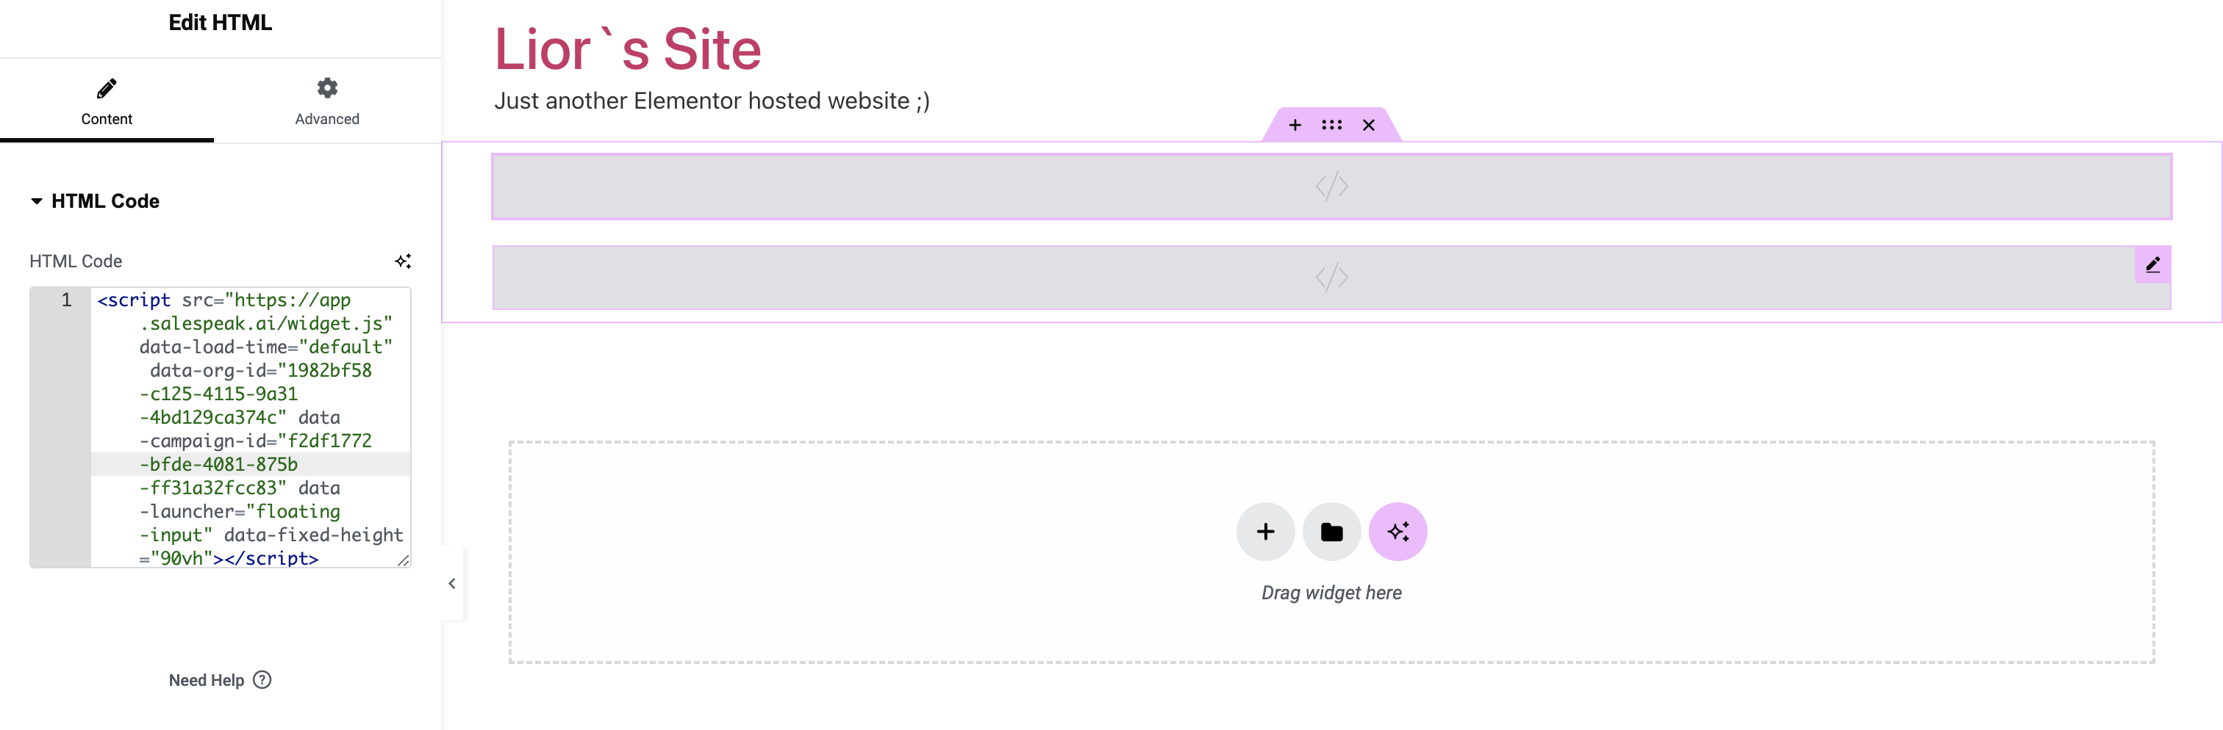This screenshot has width=2223, height=730.
Task: Select the first HTML widget placeholder
Action: pos(1331,186)
